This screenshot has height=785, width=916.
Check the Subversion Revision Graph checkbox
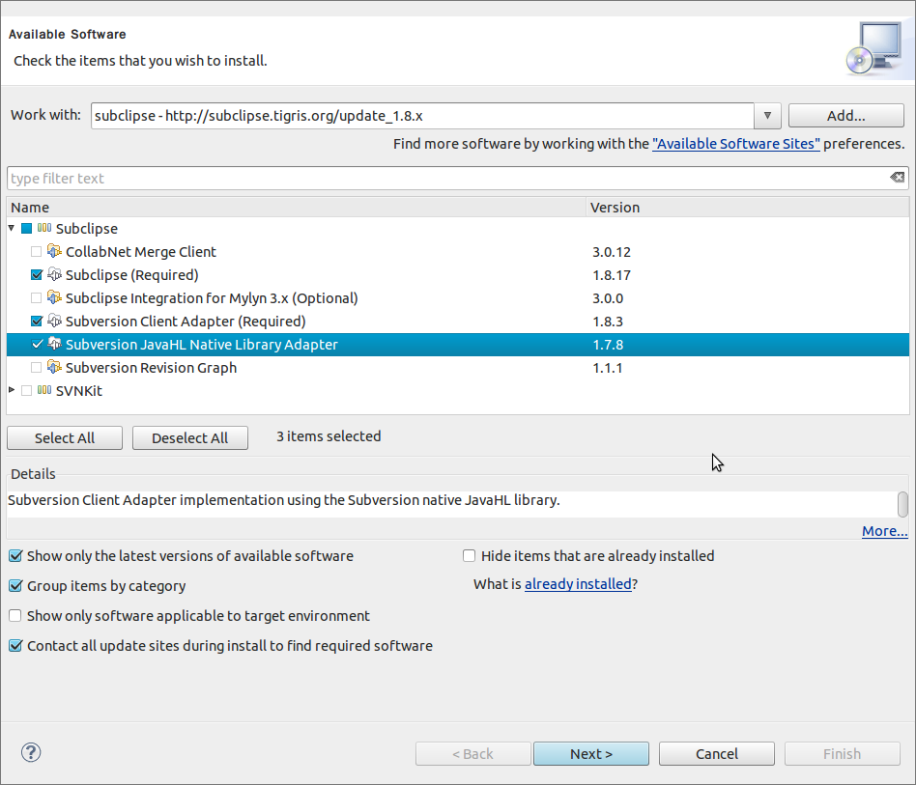(x=36, y=368)
